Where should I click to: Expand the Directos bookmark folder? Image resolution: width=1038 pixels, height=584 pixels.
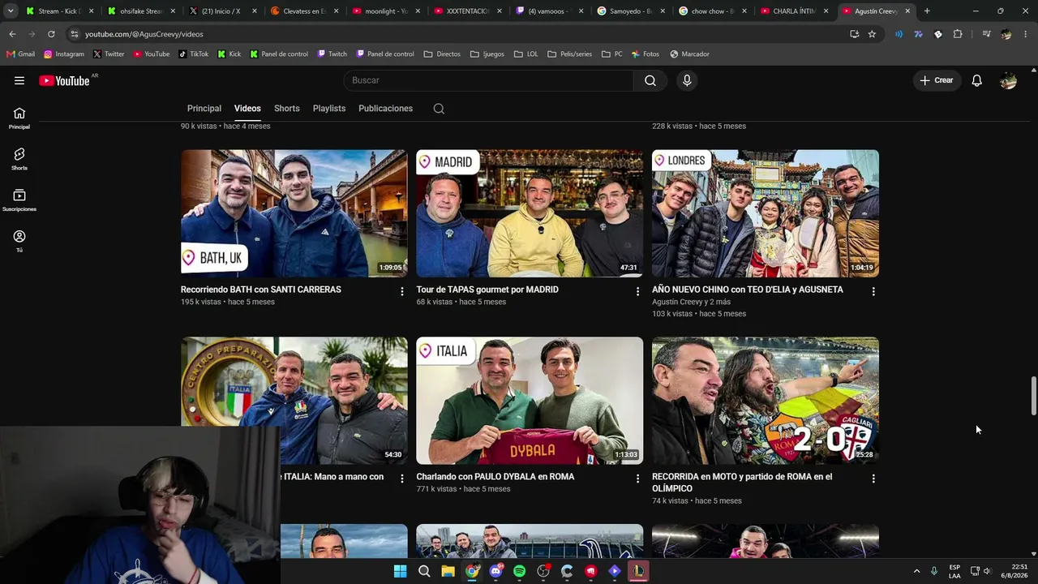click(442, 54)
